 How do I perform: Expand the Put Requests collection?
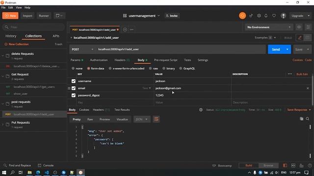(x=3, y=124)
